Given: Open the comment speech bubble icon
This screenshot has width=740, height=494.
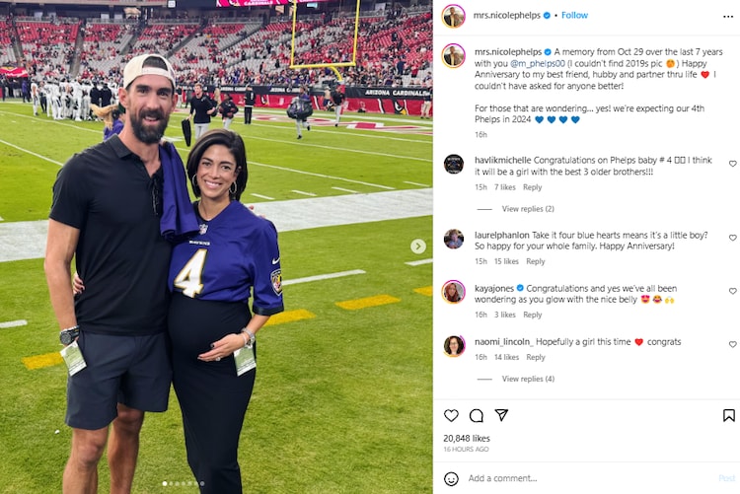Looking at the screenshot, I should 477,415.
